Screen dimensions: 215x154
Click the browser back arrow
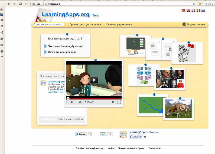[x=9, y=4]
